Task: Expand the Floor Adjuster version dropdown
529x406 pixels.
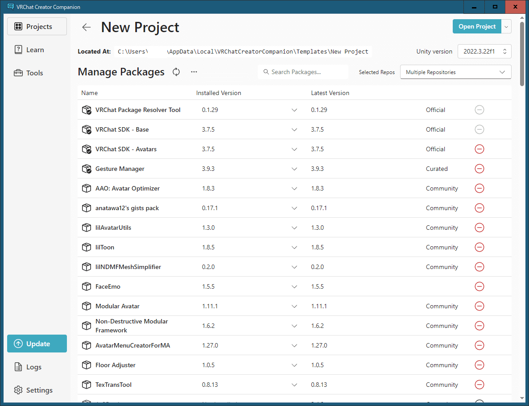Action: 294,365
